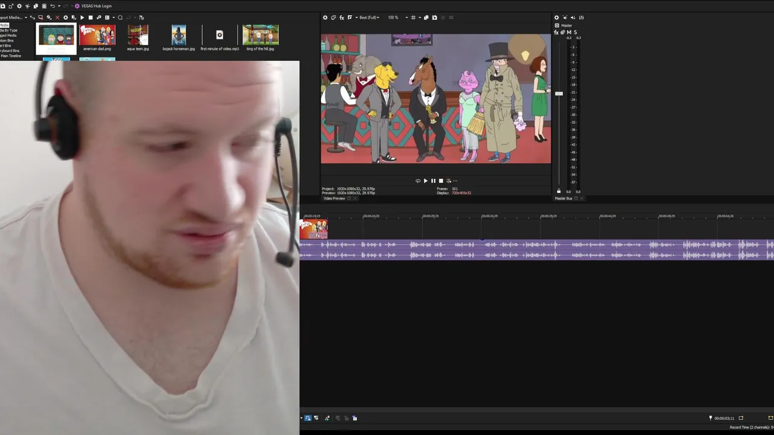The height and width of the screenshot is (435, 774).
Task: Click the timecode 00:00:03;11 field
Action: [724, 418]
